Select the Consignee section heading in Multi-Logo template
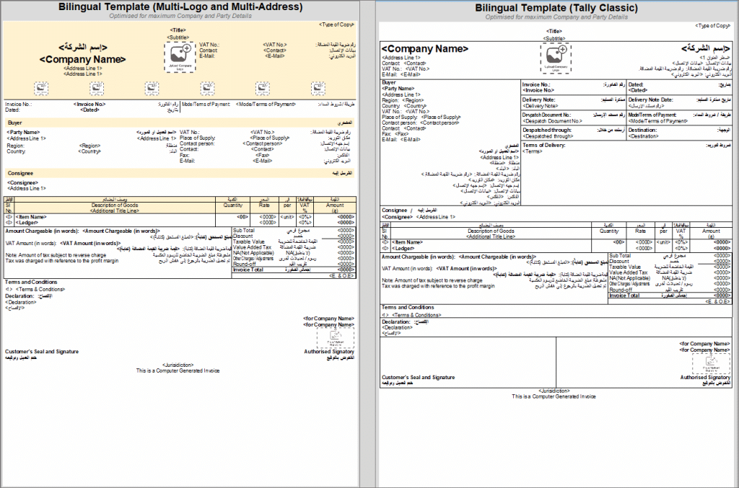The image size is (739, 488). [x=20, y=173]
